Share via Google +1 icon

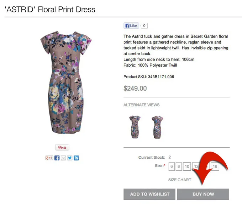tap(49, 158)
